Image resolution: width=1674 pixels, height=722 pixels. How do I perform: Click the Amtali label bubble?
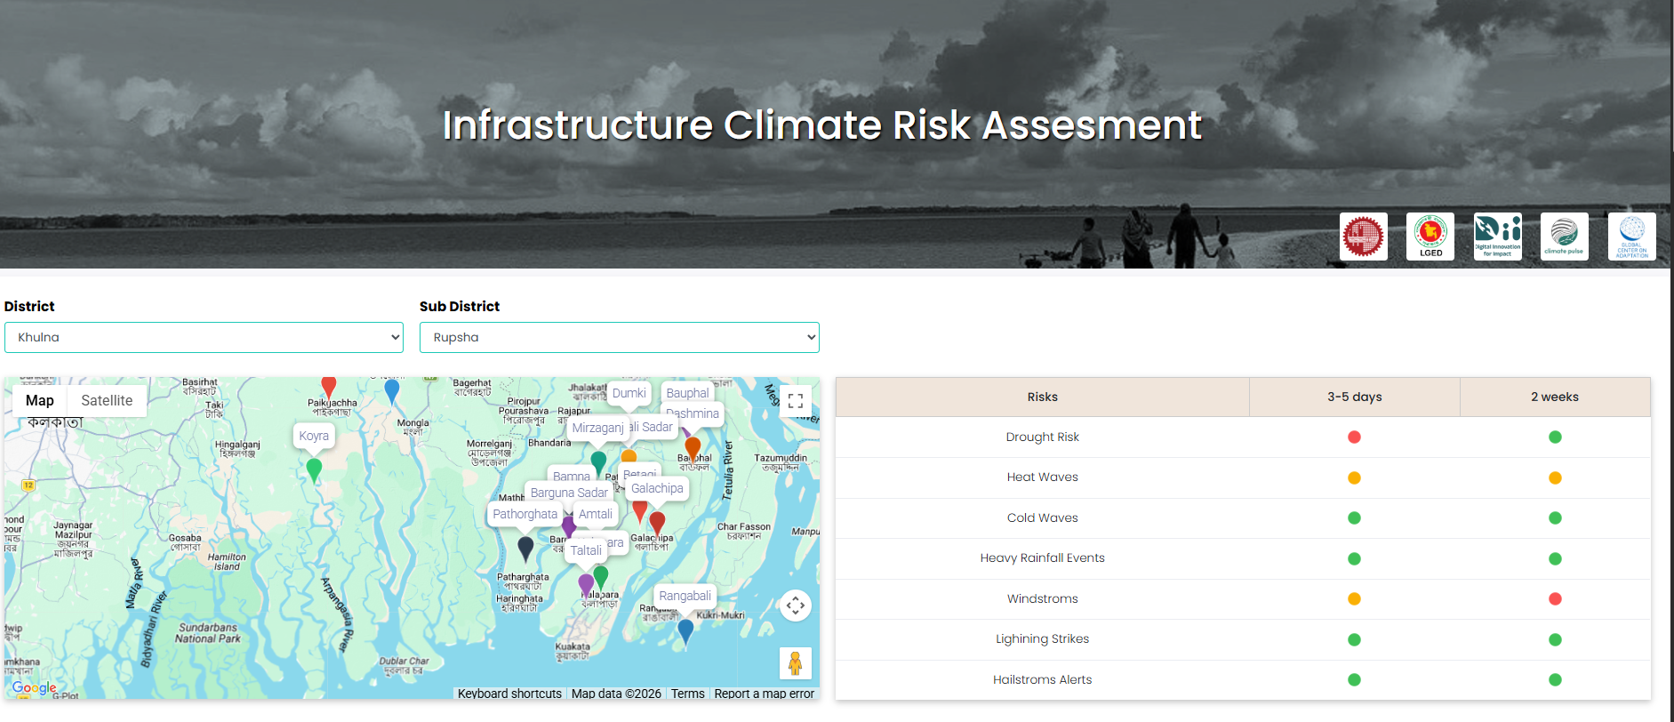click(x=596, y=514)
